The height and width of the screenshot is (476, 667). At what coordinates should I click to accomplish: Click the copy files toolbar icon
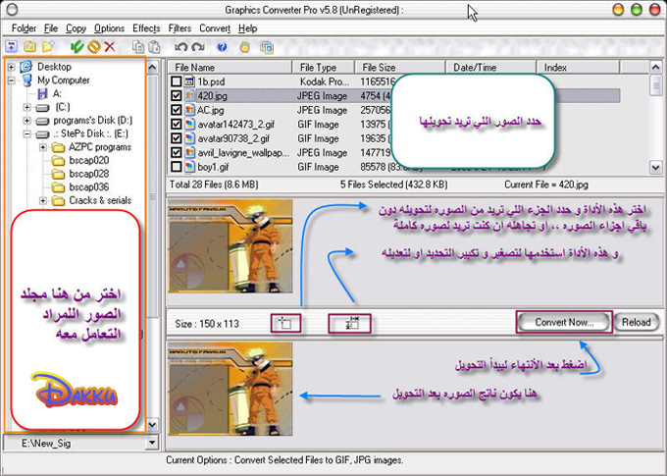[x=138, y=46]
